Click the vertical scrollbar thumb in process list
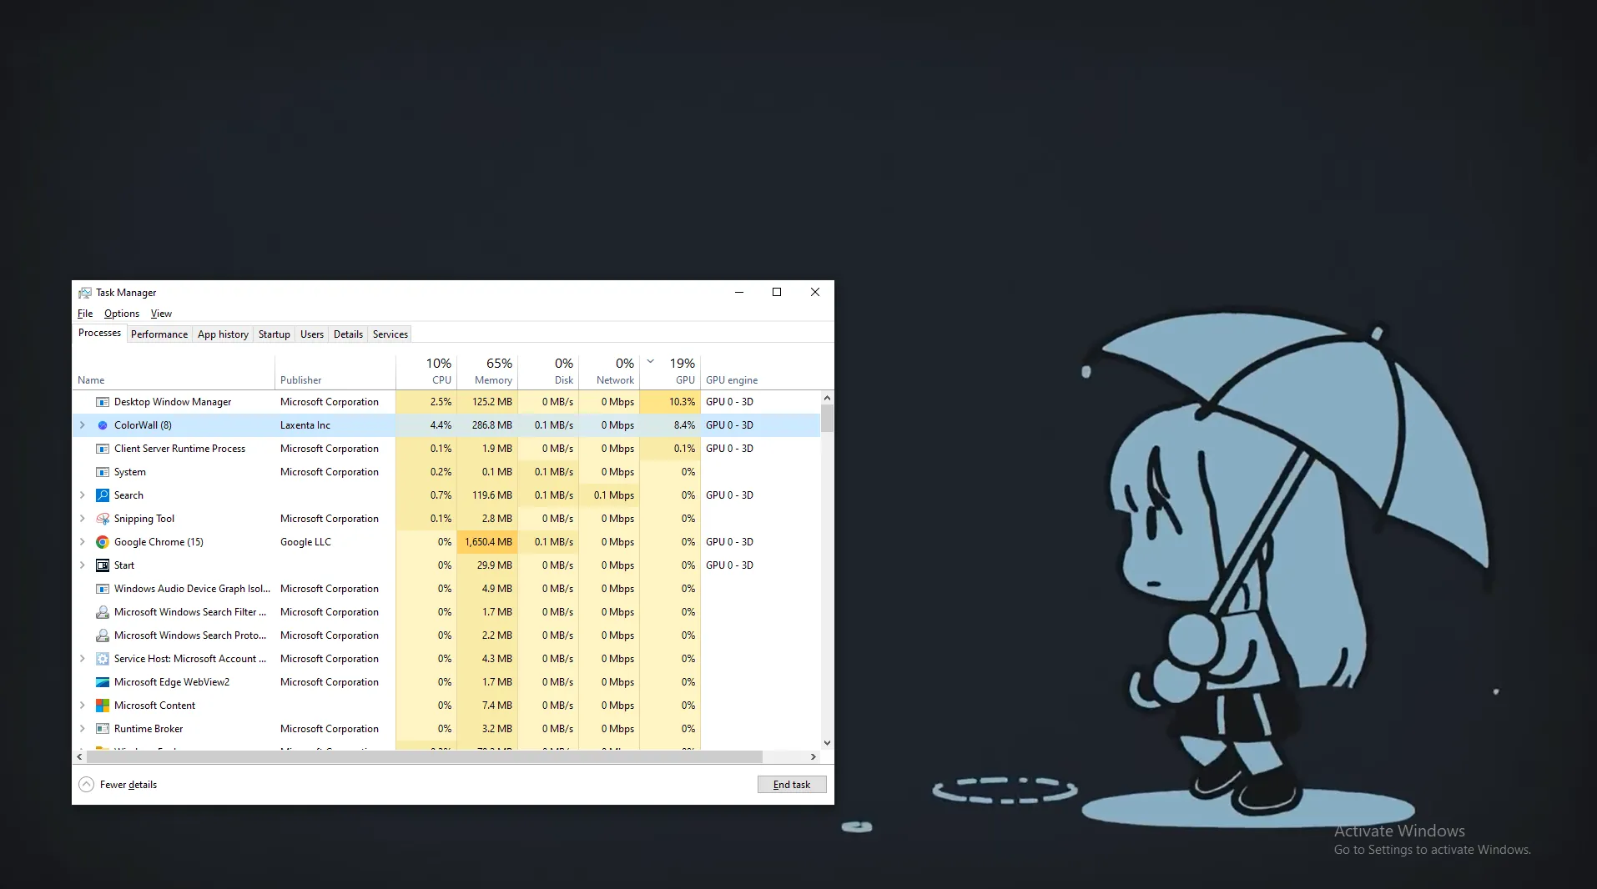Screen dimensions: 1597x889 click(827, 418)
